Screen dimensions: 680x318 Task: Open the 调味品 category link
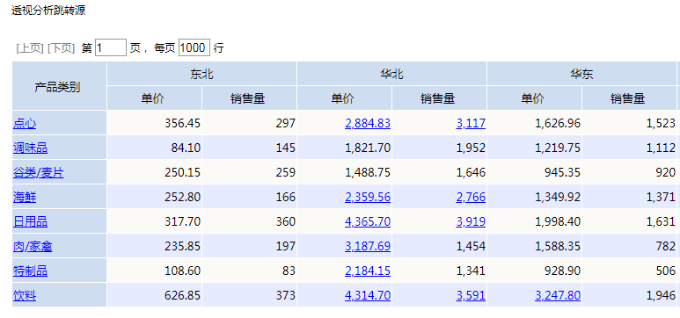click(31, 148)
